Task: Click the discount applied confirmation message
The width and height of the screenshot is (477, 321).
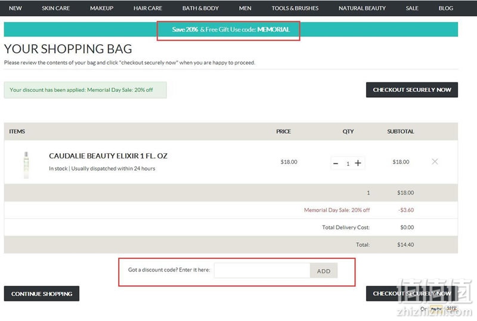Action: pyautogui.click(x=85, y=90)
